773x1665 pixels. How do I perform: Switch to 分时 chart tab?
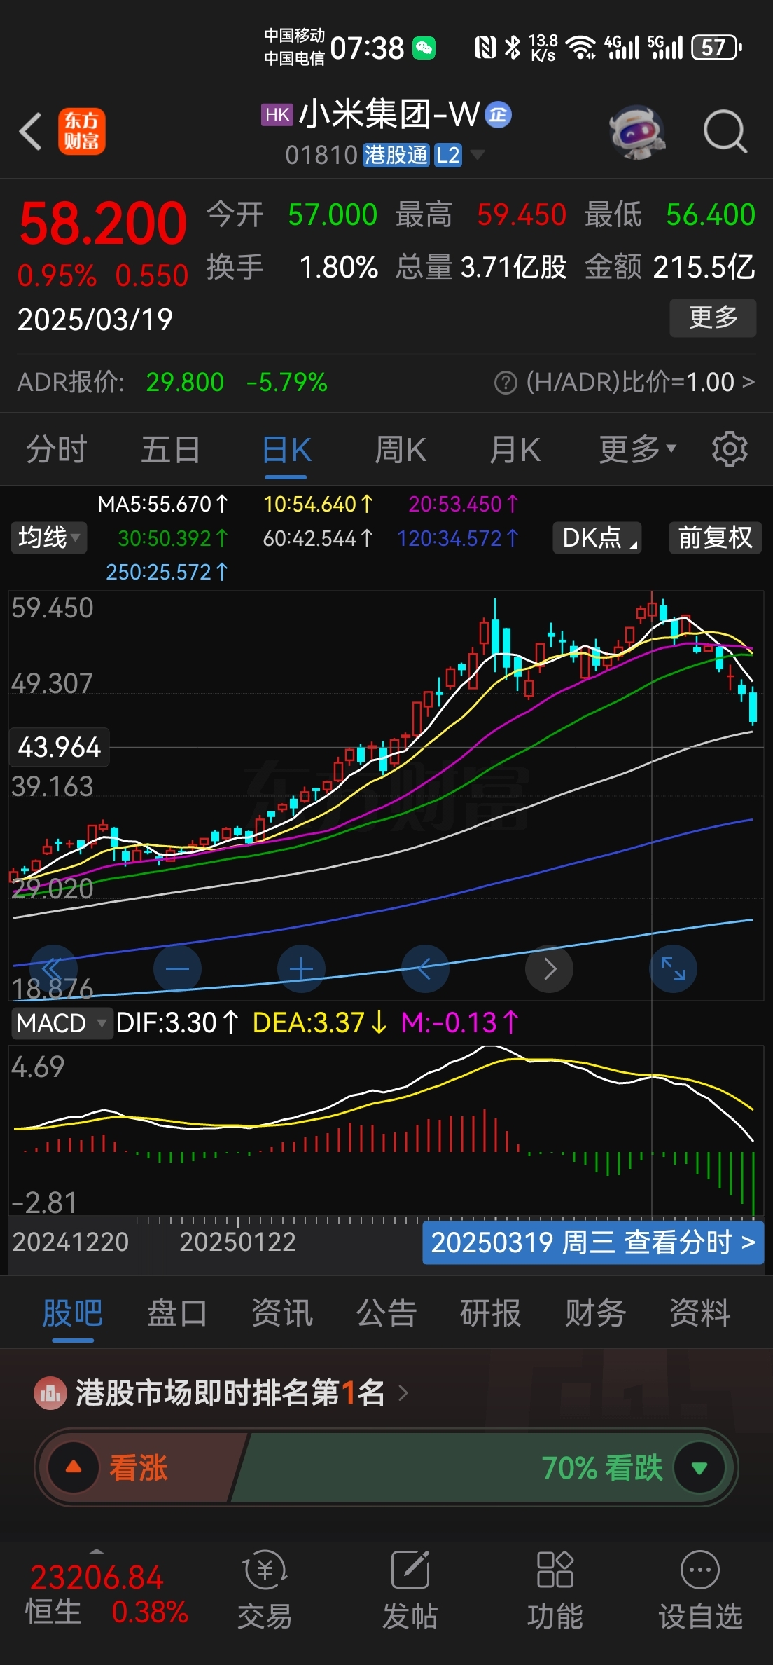pos(57,449)
